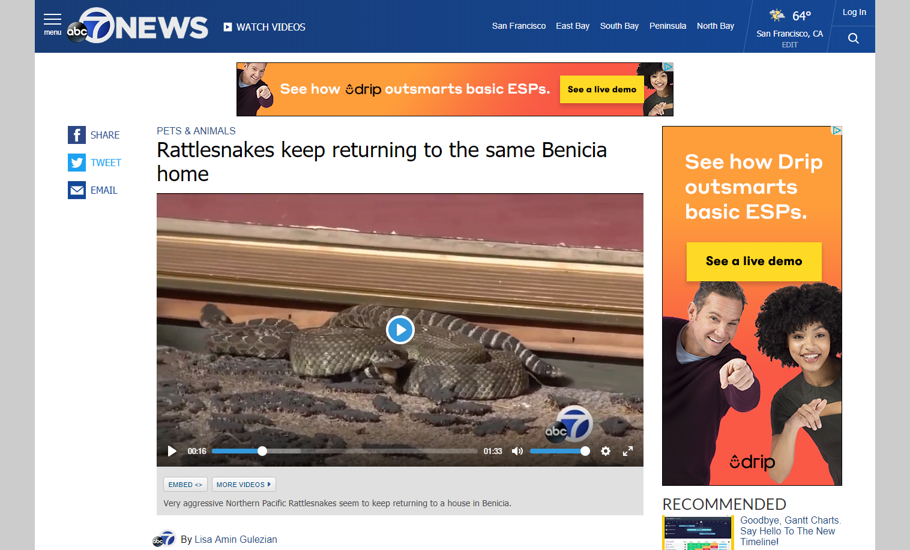
Task: Click play button in video control bar
Action: (x=172, y=451)
